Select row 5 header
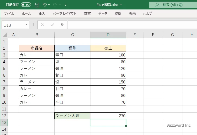This screenshot has height=135, width=197. [x=4, y=69]
